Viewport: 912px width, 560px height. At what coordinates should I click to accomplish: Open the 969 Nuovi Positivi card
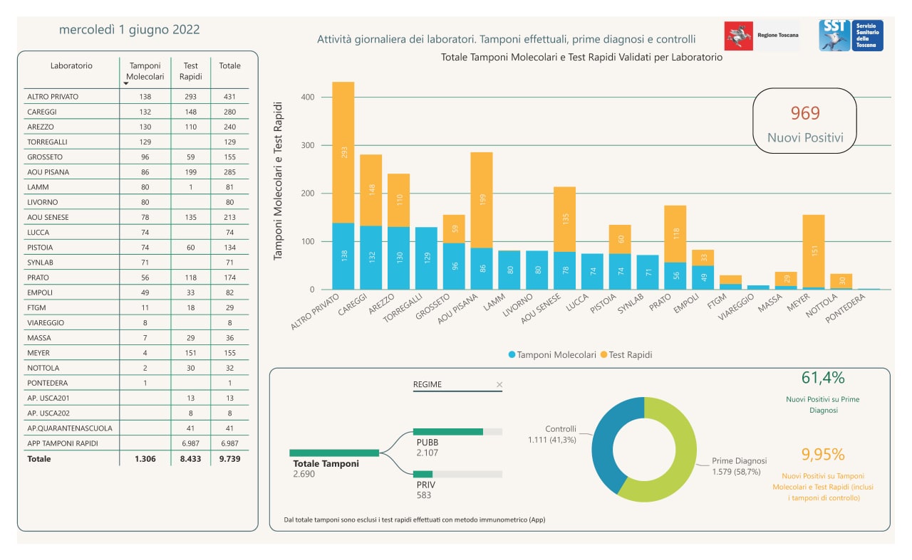[805, 121]
